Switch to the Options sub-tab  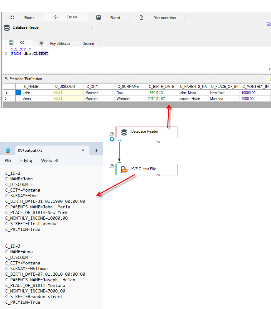pyautogui.click(x=88, y=43)
